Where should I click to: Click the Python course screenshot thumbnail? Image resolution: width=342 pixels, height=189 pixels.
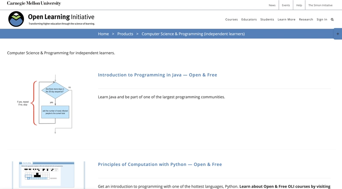click(x=48, y=175)
